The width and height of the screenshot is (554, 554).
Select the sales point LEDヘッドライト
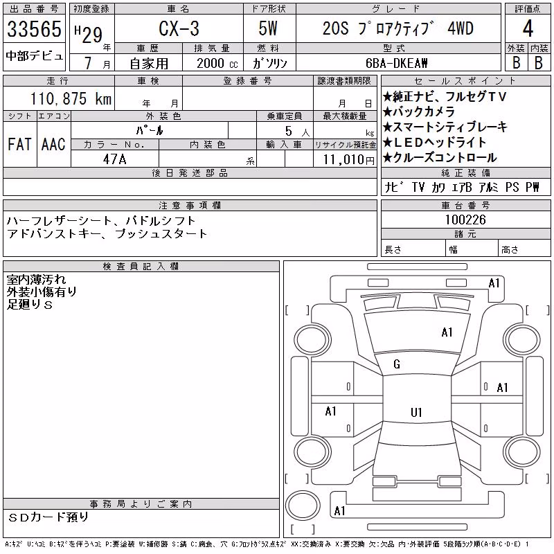point(435,142)
